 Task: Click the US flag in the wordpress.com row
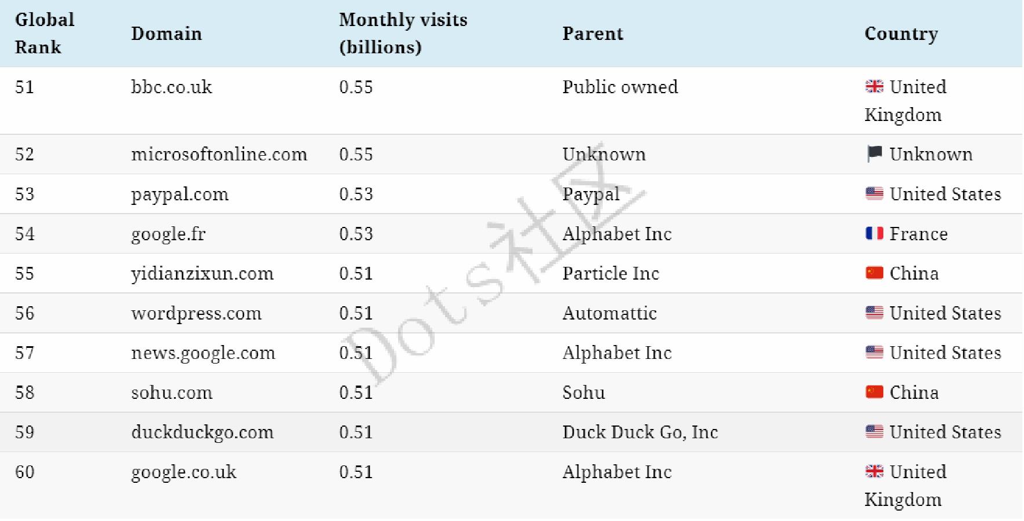click(x=874, y=313)
